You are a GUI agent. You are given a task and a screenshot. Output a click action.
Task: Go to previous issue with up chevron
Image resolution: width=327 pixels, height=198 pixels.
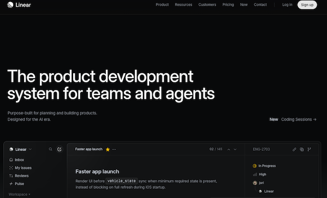click(x=229, y=149)
